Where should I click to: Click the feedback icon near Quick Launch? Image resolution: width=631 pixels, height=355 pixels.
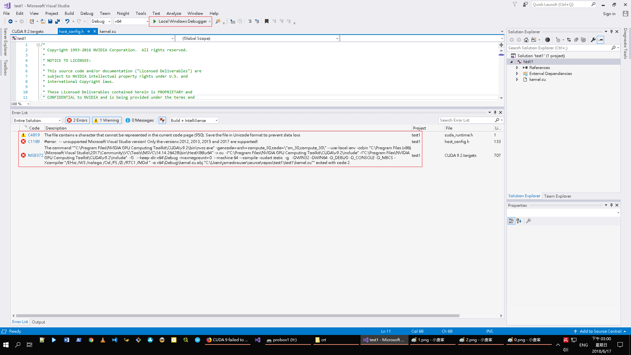point(526,5)
